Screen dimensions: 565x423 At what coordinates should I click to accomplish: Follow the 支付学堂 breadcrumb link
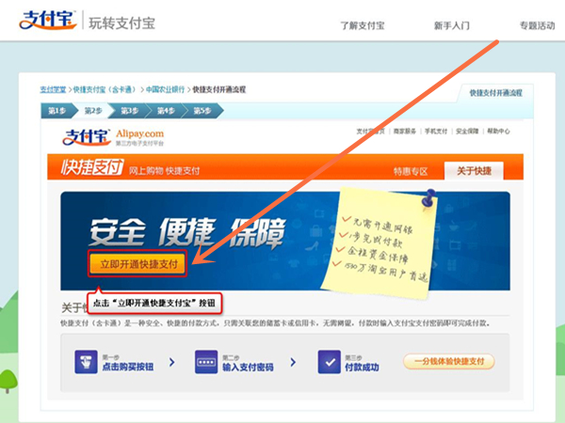point(53,89)
